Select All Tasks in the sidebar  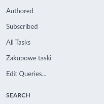18,42
